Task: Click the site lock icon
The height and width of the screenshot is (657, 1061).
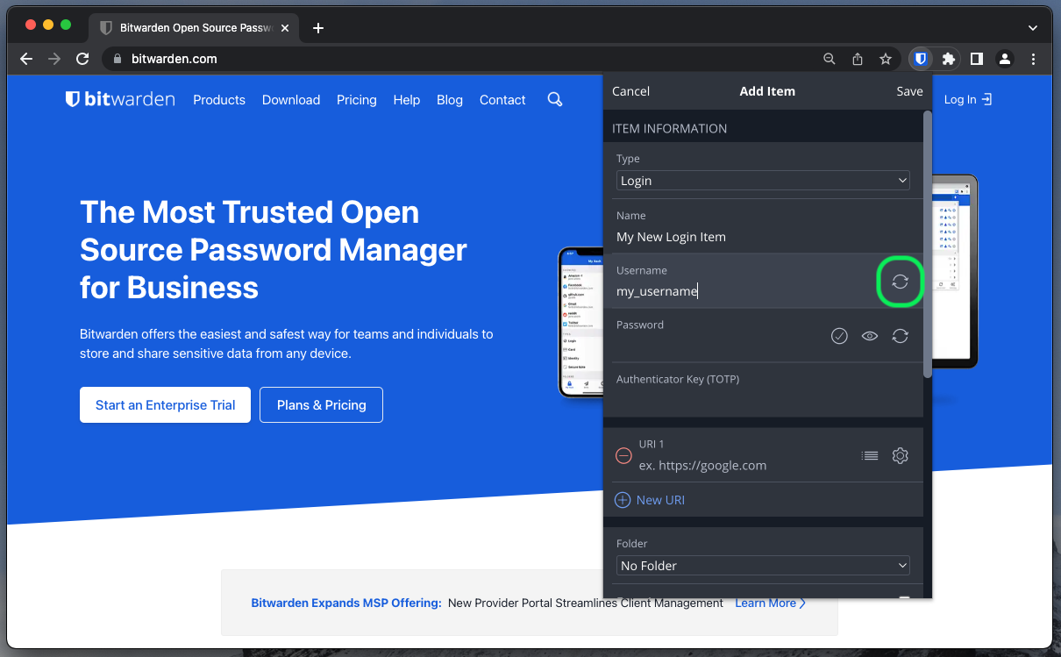Action: (x=117, y=59)
